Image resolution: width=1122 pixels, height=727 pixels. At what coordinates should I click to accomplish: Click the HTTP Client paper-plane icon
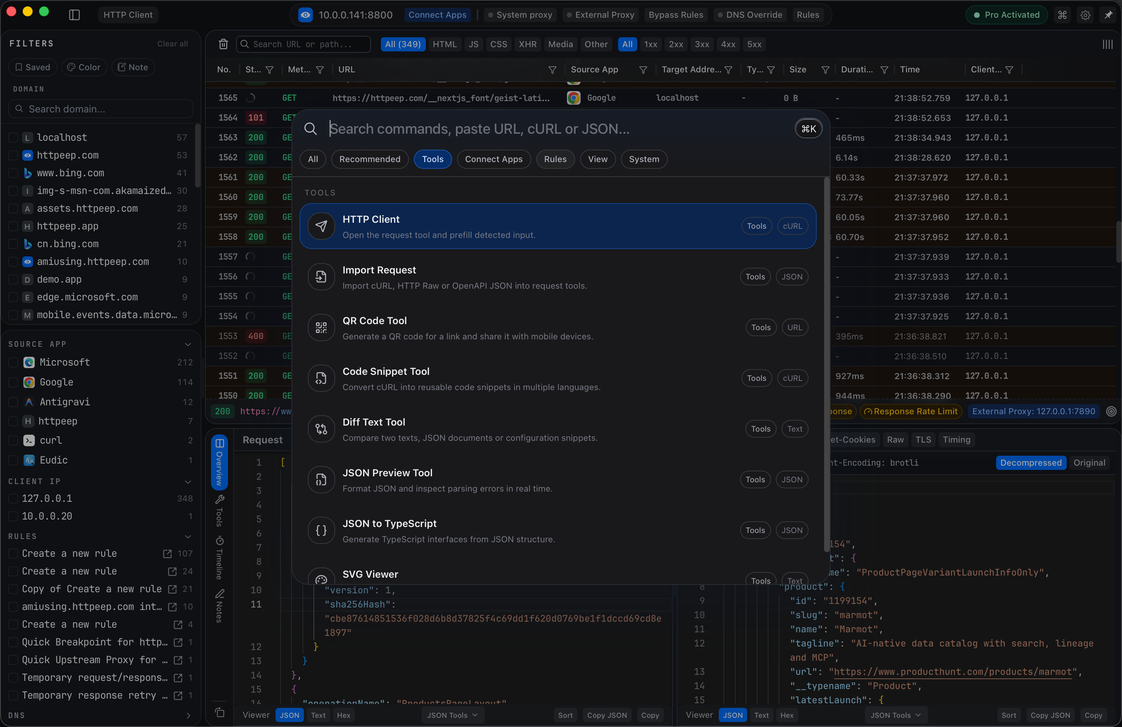tap(322, 226)
